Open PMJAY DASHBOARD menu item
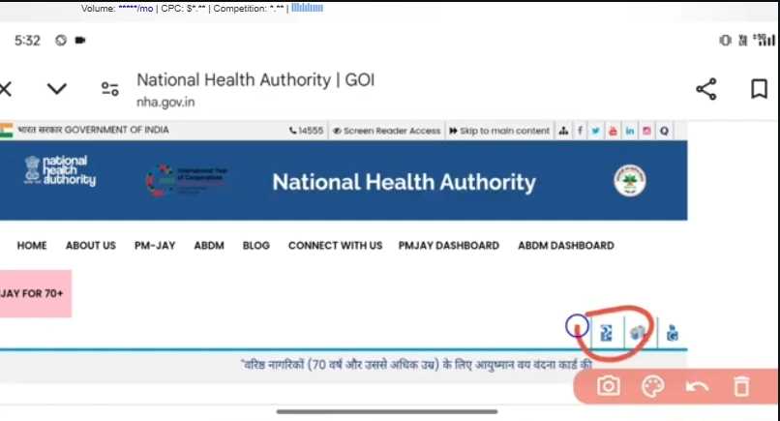780x421 pixels. point(449,245)
